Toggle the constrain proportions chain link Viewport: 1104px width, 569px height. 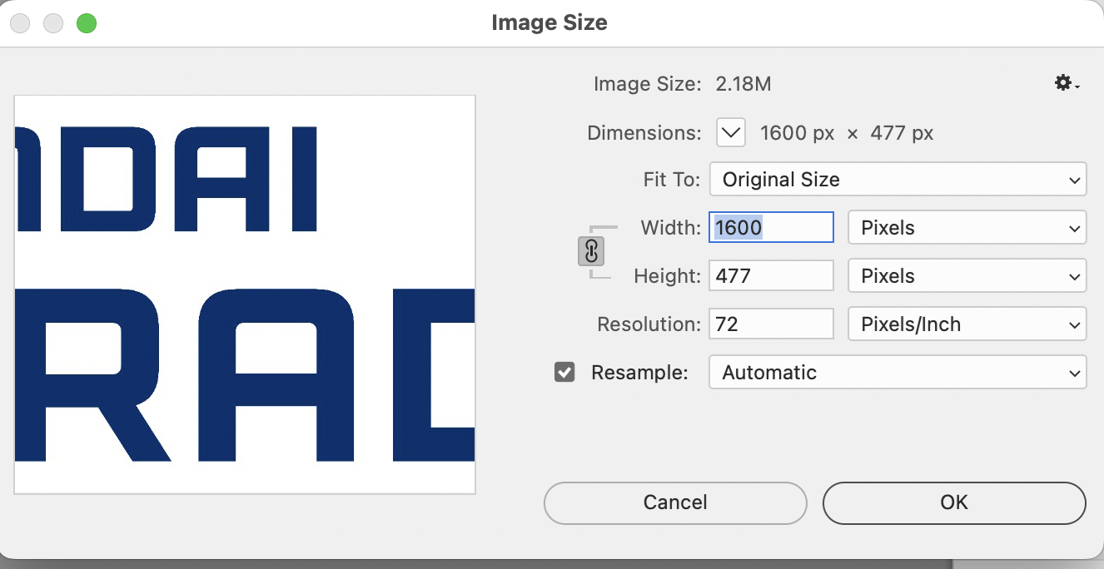(590, 251)
